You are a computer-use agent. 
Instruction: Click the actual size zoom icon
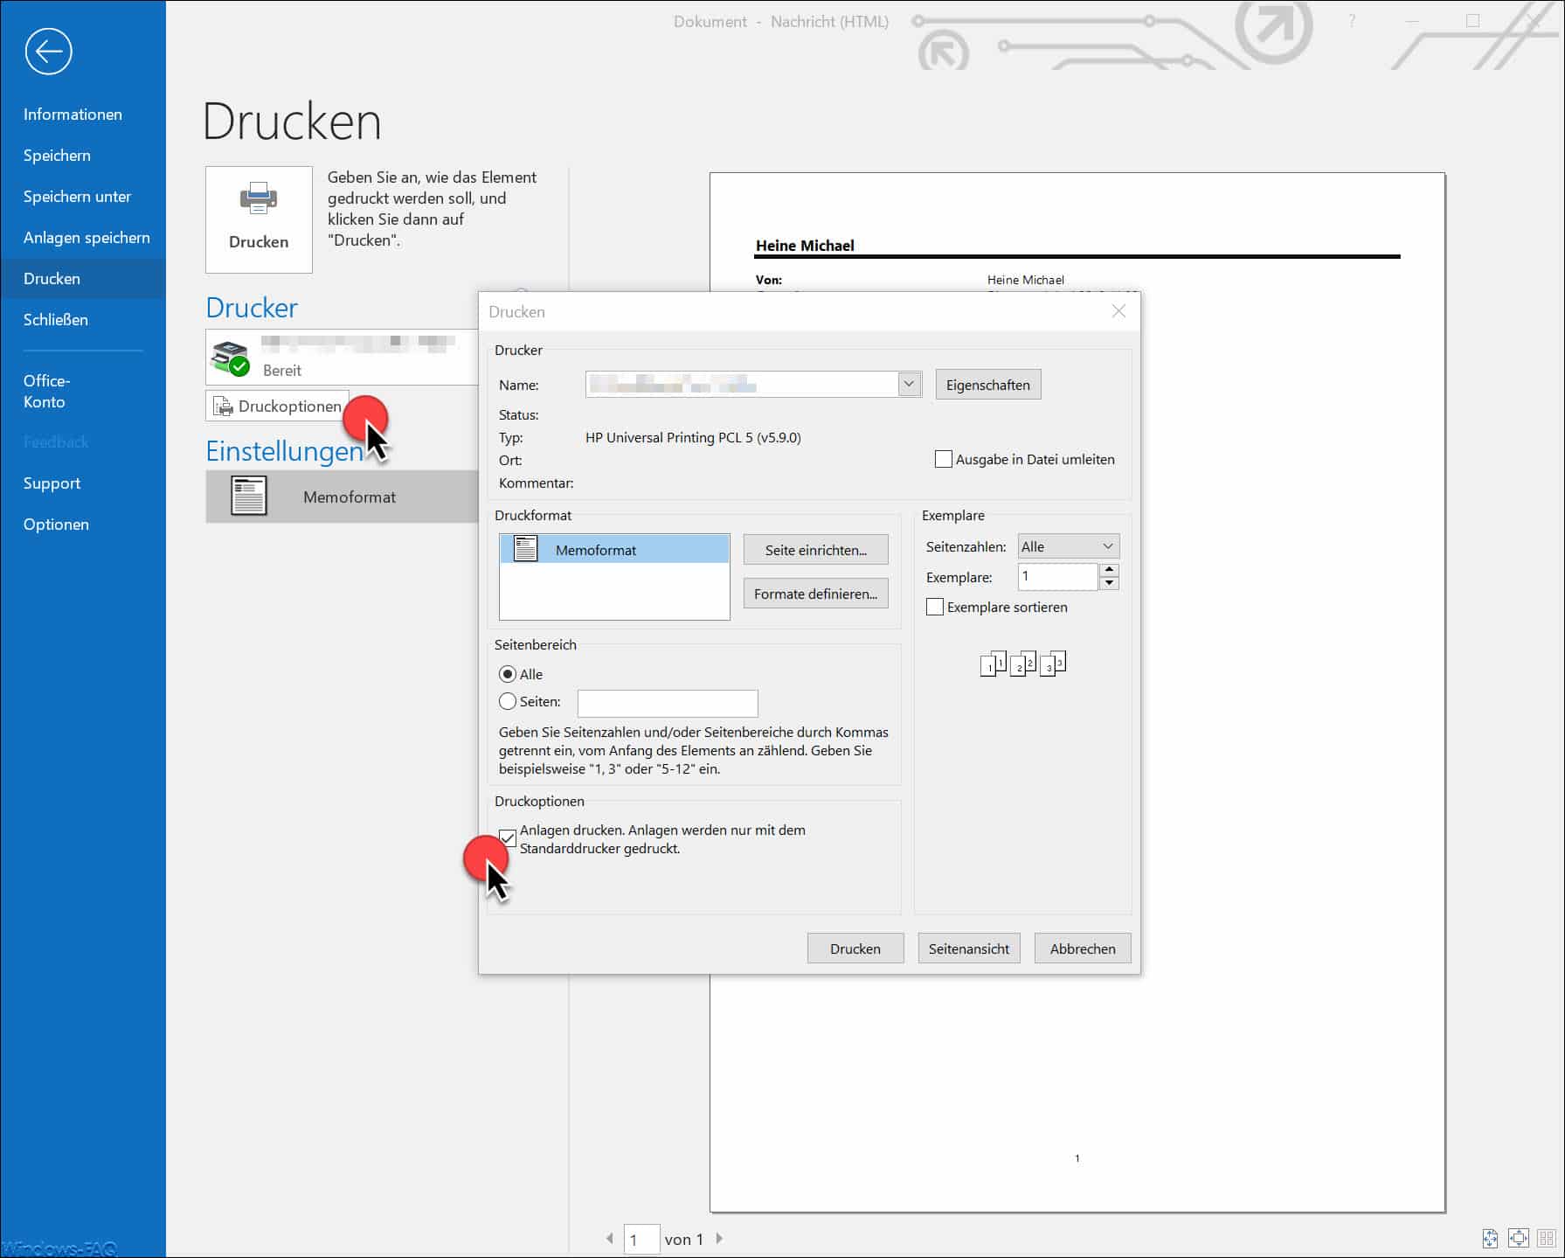1490,1239
